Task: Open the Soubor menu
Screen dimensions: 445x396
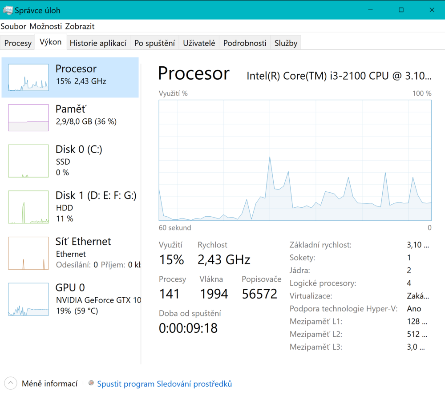Action: (x=13, y=26)
